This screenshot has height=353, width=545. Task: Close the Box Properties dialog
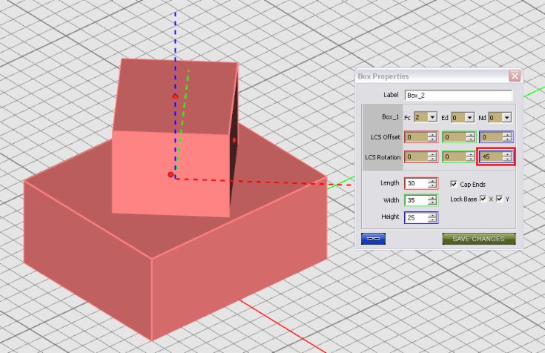(x=515, y=76)
